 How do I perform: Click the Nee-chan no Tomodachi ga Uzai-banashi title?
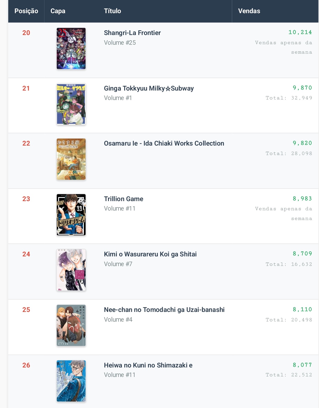164,310
